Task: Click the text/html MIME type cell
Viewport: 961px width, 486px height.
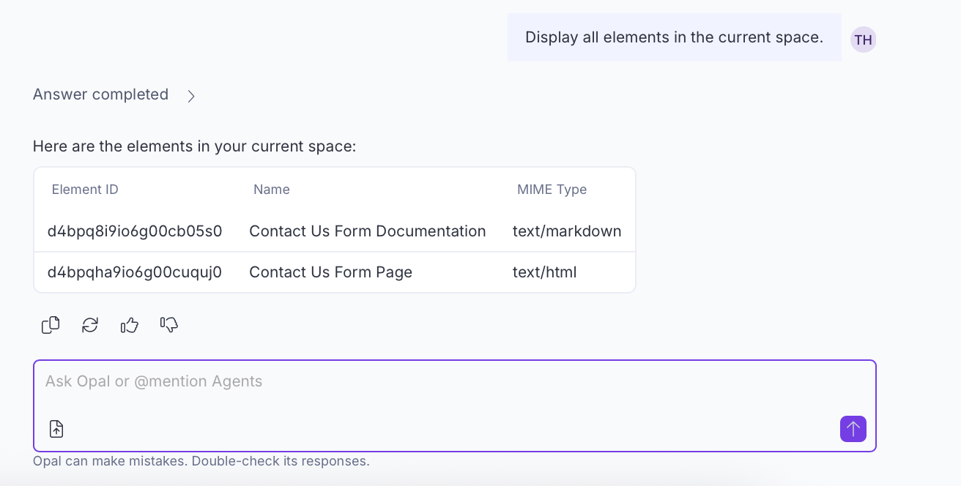Action: coord(544,272)
